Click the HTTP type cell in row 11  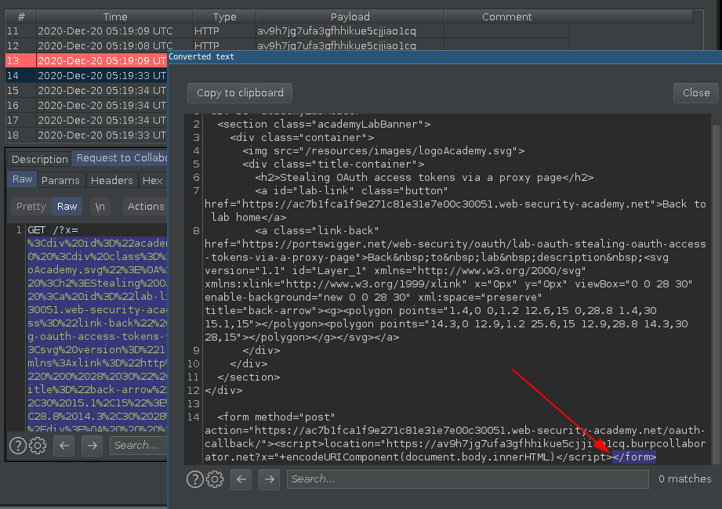pyautogui.click(x=225, y=31)
